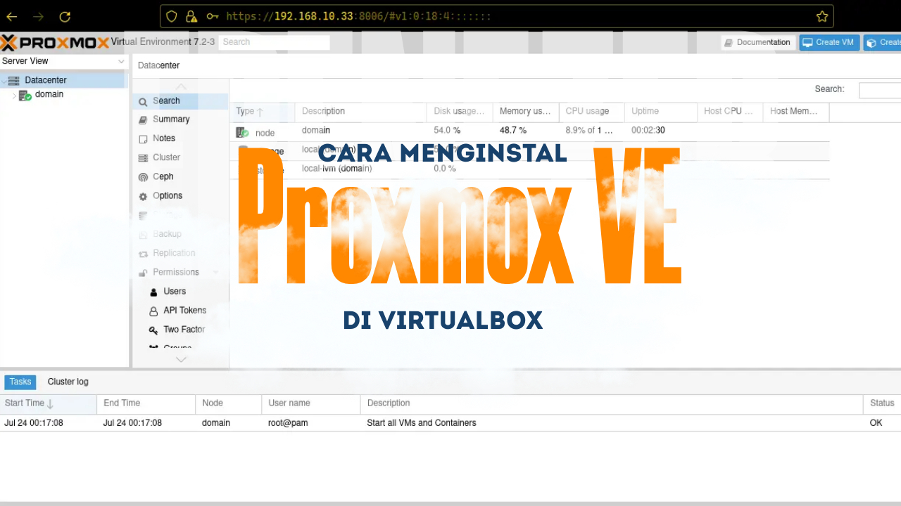Open the Search menu item
The image size is (901, 506).
180,101
